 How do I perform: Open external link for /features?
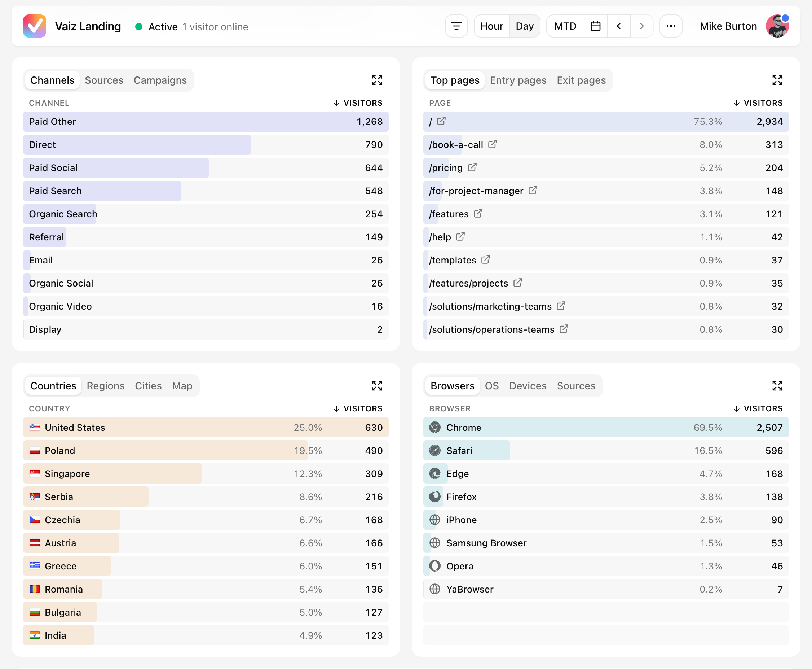coord(478,214)
